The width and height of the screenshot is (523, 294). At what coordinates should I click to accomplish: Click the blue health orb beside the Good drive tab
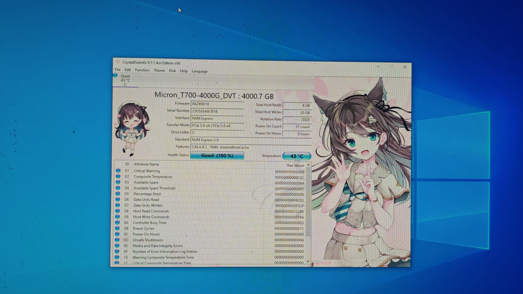point(115,75)
